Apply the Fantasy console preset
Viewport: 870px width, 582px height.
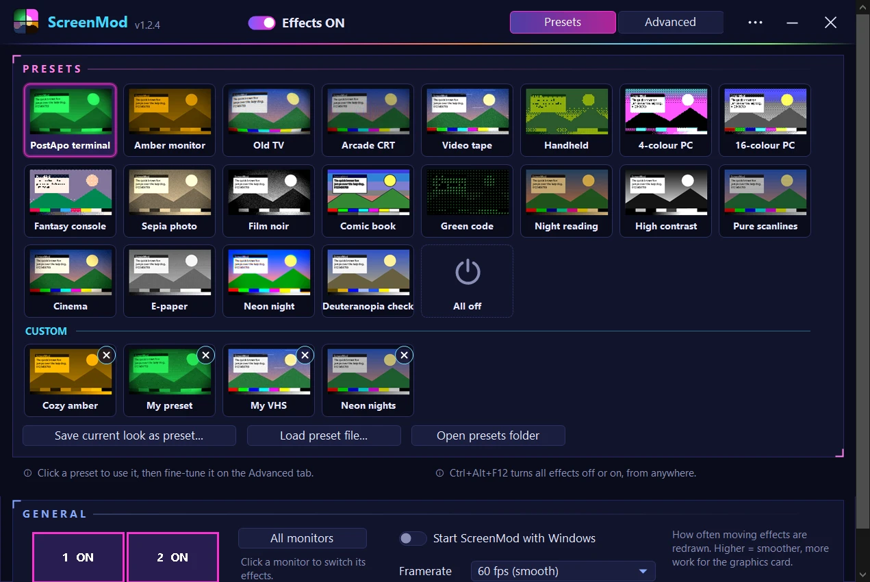[x=71, y=201]
